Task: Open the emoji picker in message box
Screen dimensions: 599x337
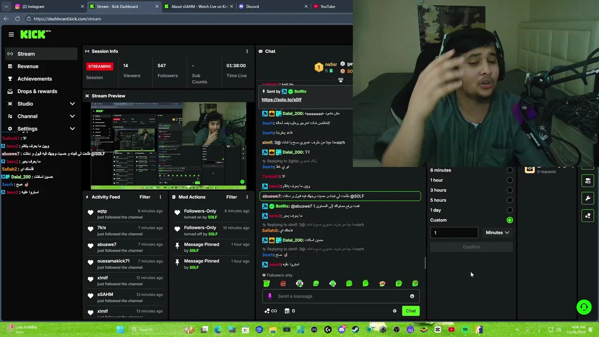Action: (x=412, y=296)
